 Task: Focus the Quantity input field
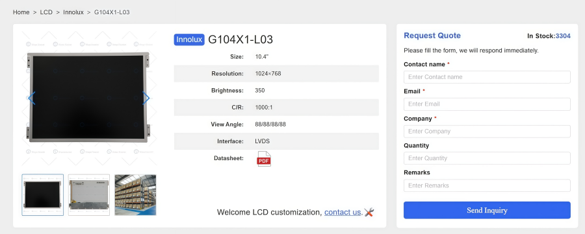[487, 158]
